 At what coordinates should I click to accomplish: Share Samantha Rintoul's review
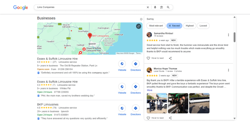170,58
